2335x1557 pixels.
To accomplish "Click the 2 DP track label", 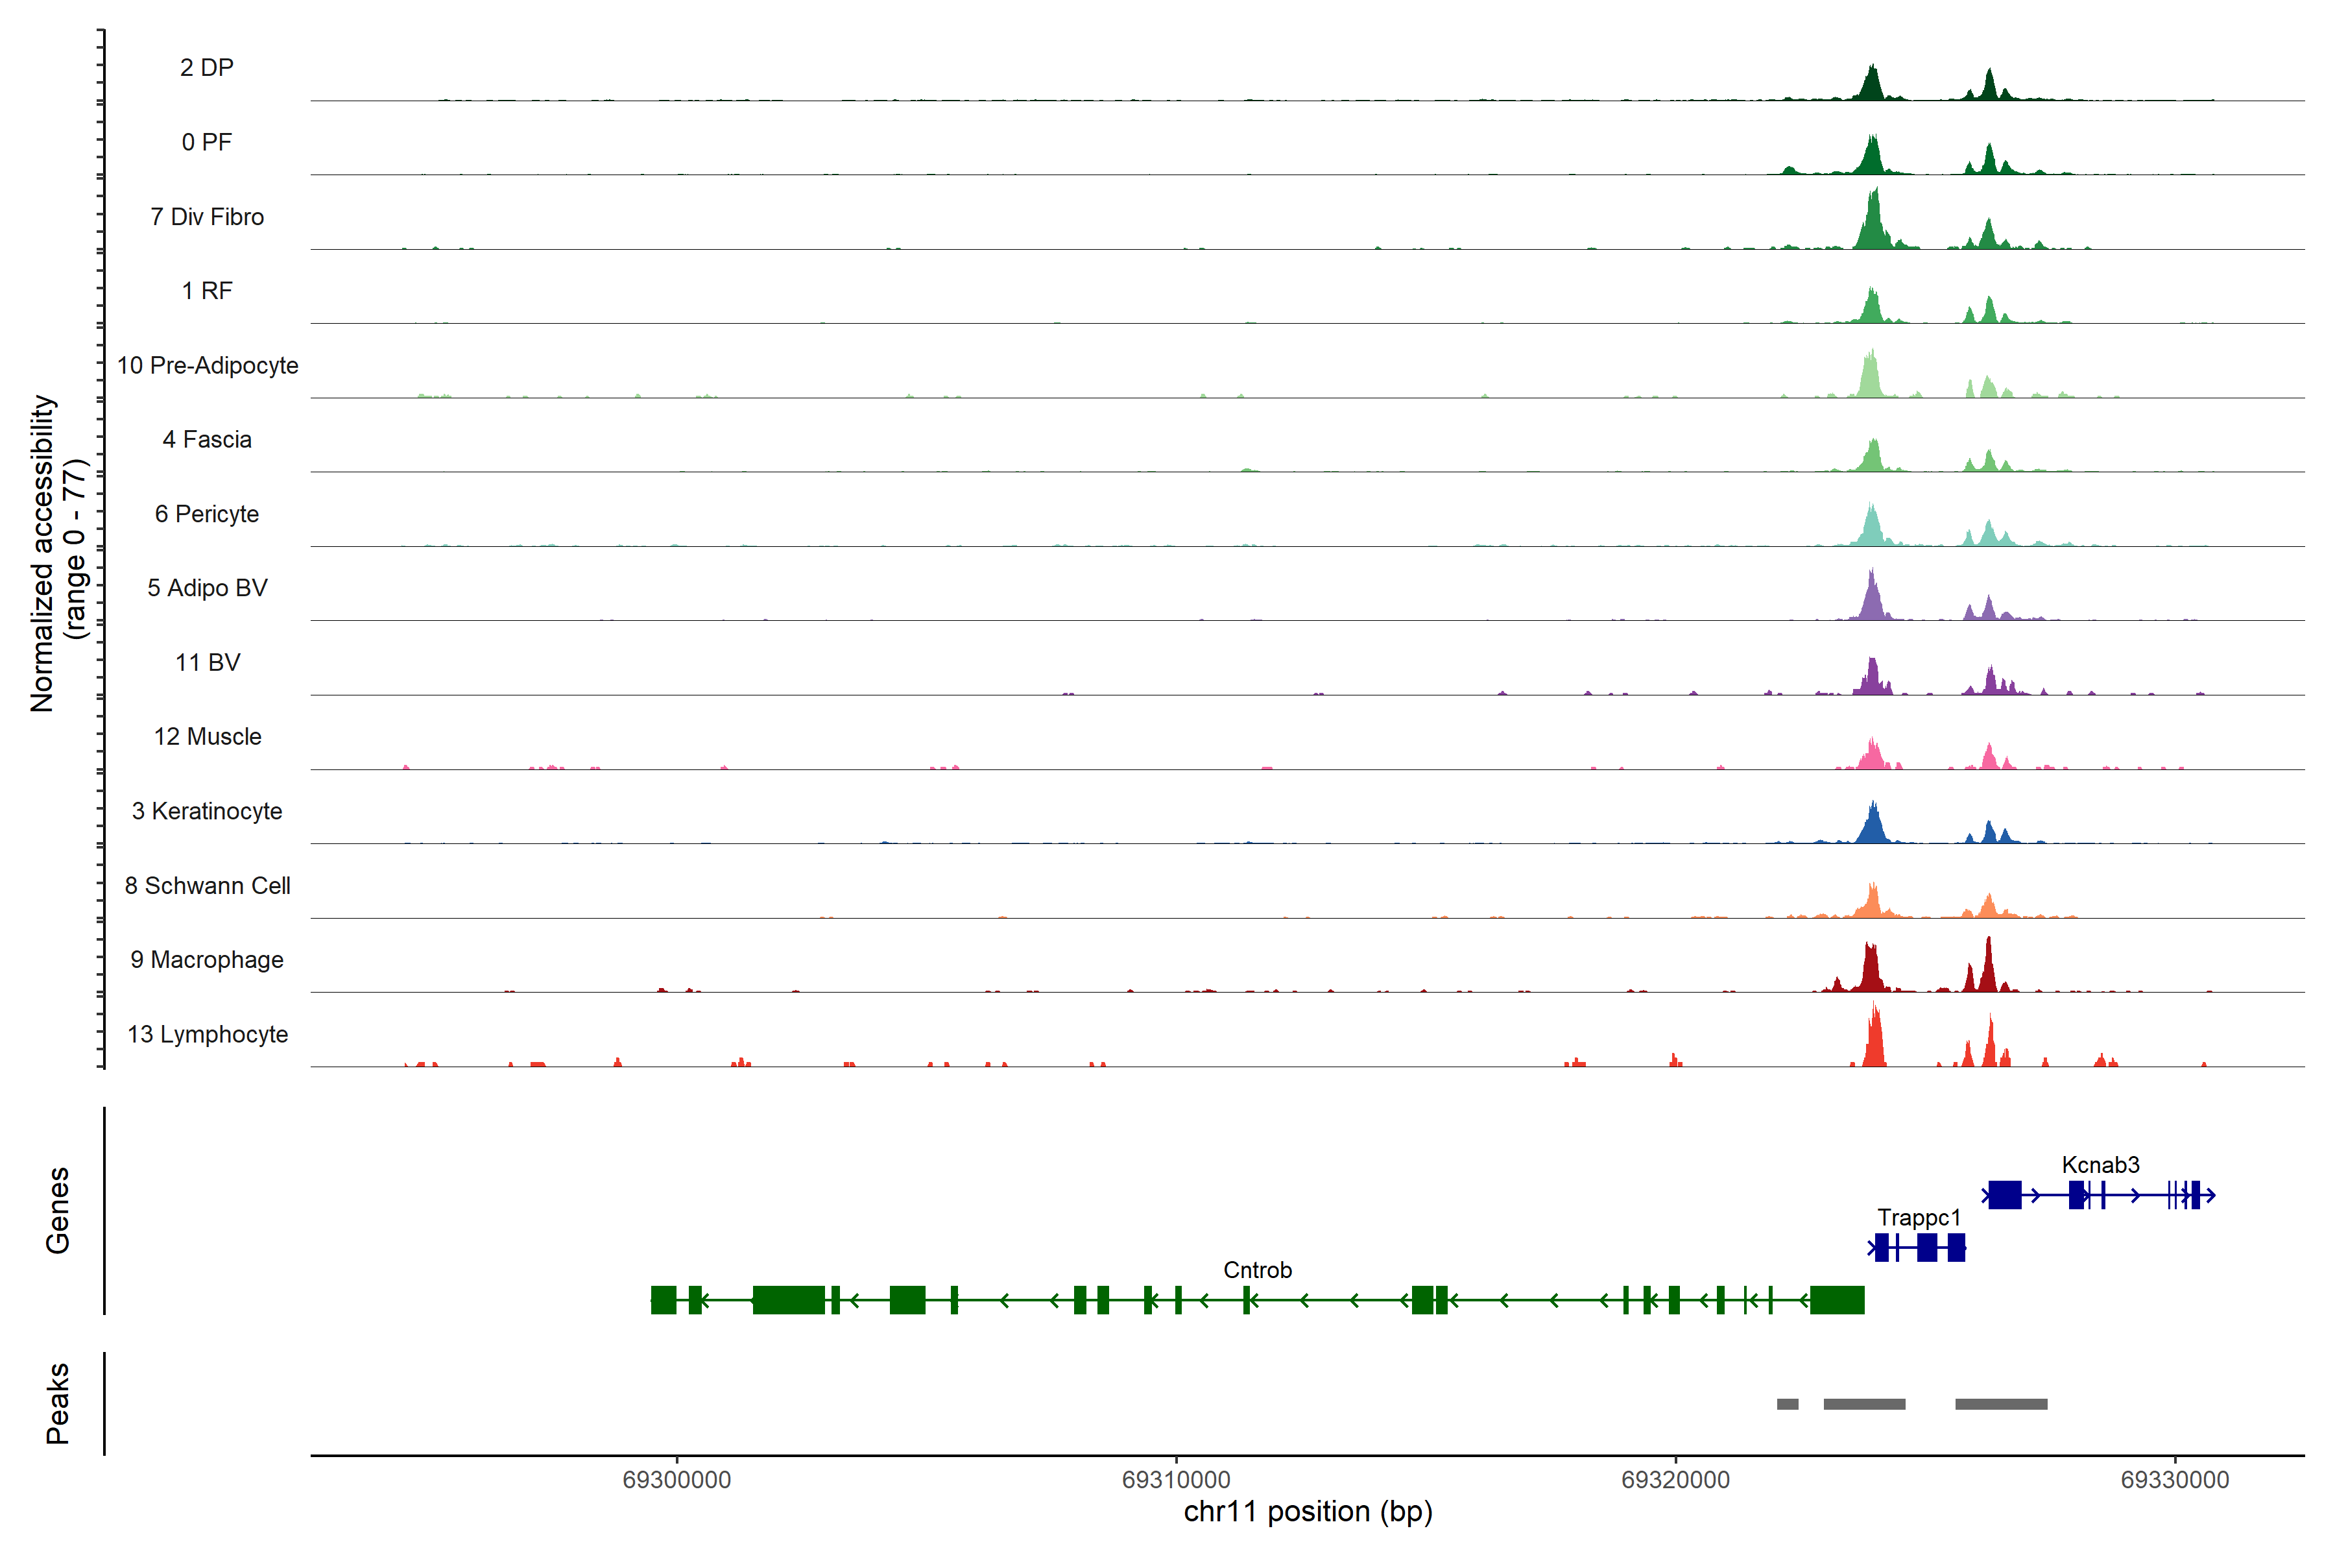I will (x=206, y=67).
